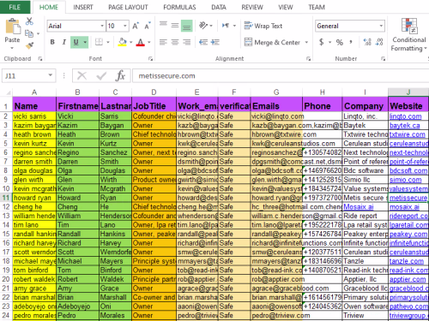Click the Increase Font Size icon
The height and width of the screenshot is (321, 429).
pos(136,26)
